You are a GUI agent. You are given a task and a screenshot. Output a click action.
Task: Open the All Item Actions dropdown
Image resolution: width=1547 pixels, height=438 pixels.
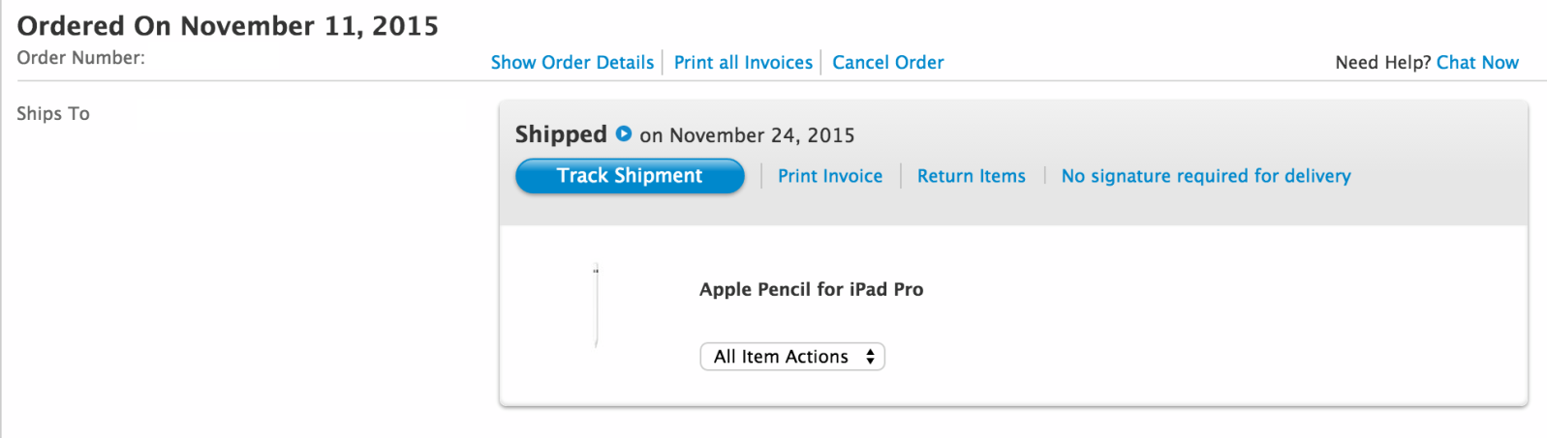792,357
